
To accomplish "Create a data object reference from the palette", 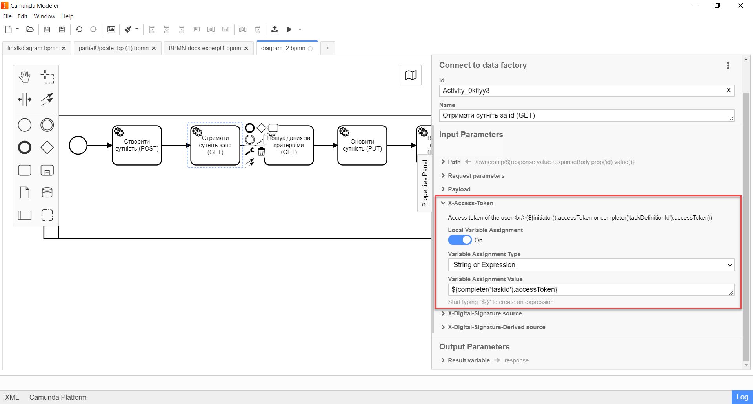I will click(x=25, y=193).
